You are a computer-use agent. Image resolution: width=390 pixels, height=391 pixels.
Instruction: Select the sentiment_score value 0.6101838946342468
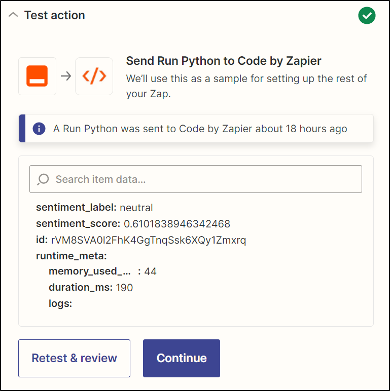coord(177,224)
